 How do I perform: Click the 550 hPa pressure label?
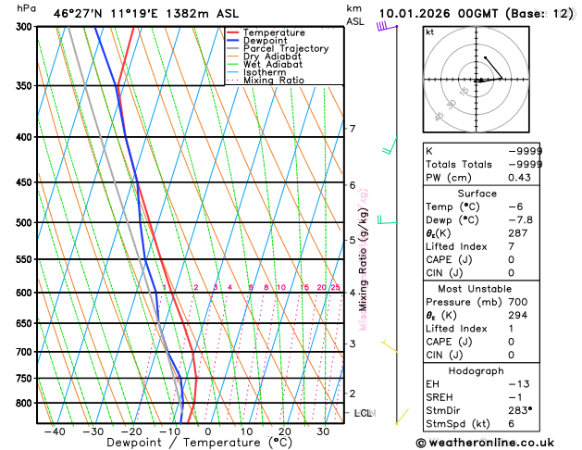(x=26, y=259)
